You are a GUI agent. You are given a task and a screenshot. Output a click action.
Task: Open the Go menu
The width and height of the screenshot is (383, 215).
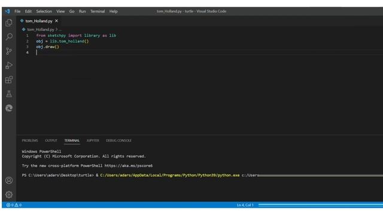(x=72, y=11)
